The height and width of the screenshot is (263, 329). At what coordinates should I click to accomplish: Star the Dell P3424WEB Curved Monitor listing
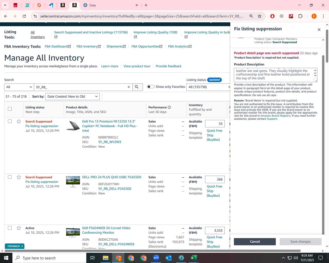19,228
